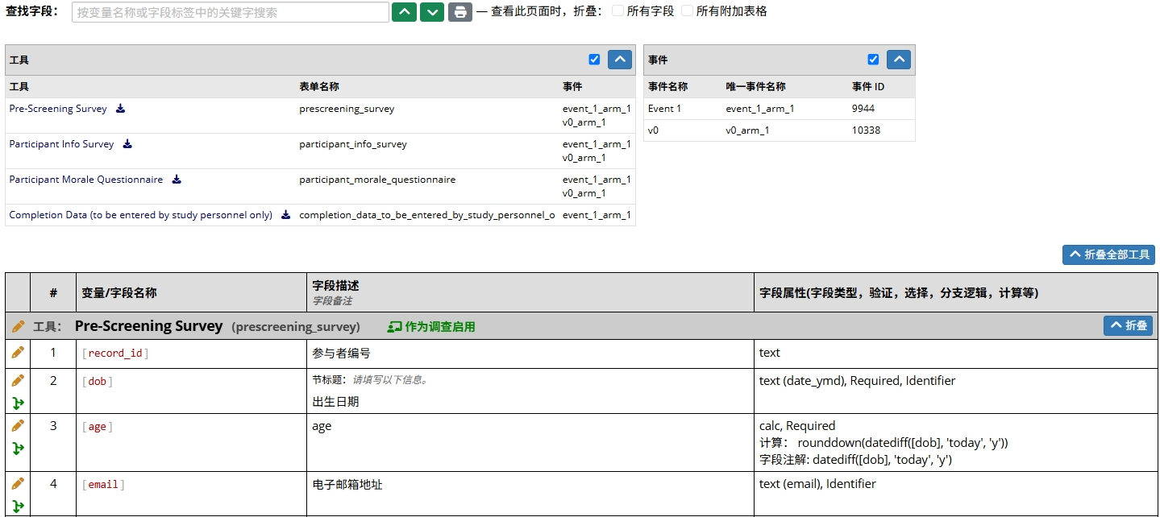Select the [age] variable name
1160x517 pixels.
(x=98, y=427)
